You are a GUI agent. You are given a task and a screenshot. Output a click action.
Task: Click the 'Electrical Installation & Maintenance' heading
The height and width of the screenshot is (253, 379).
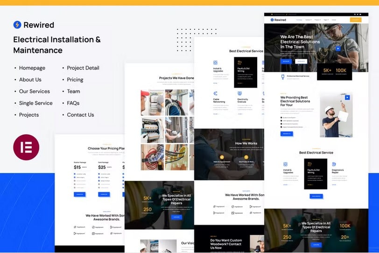[x=57, y=45]
